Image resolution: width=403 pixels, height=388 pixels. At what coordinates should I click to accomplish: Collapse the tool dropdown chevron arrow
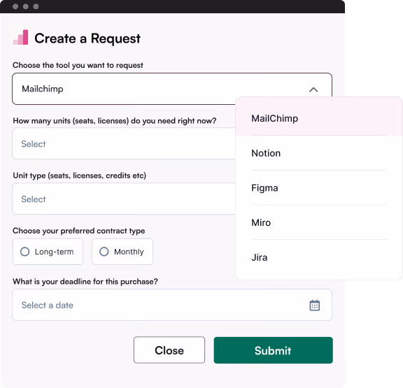pos(313,89)
